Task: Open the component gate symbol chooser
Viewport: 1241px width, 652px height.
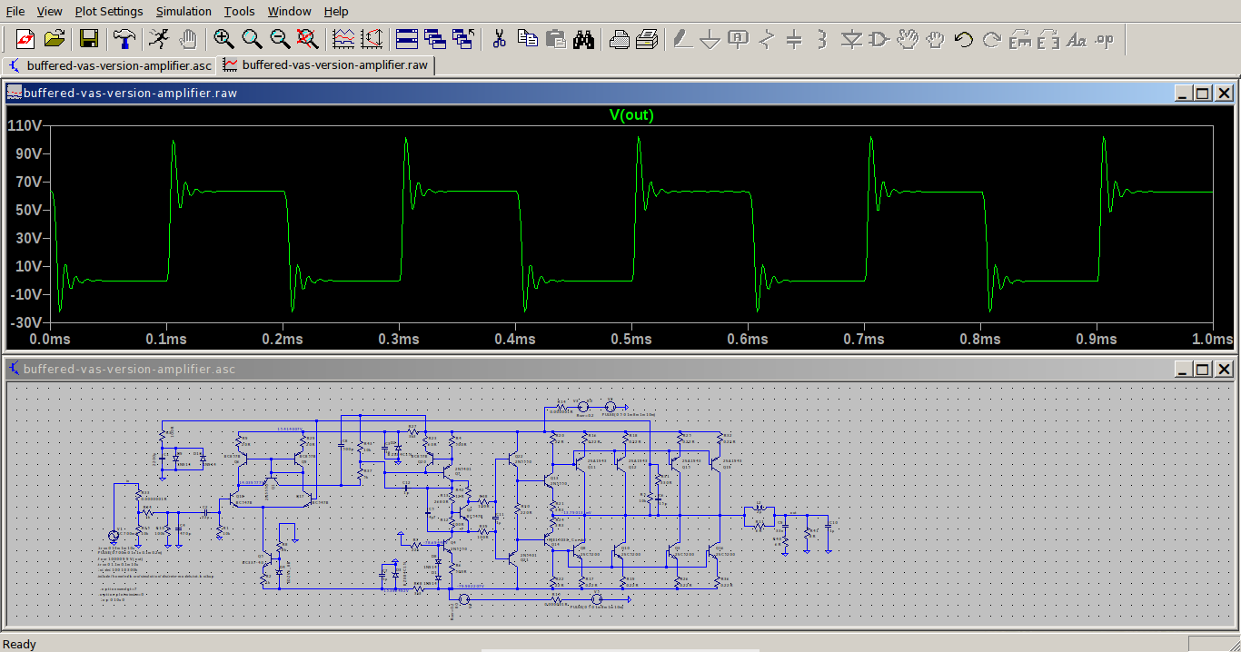Action: pyautogui.click(x=879, y=39)
